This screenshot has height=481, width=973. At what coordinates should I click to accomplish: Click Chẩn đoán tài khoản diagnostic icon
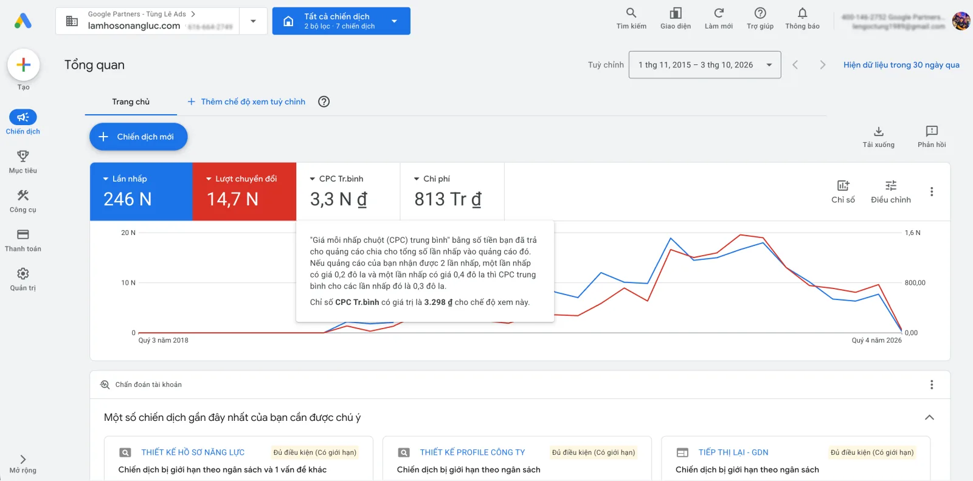coord(105,384)
